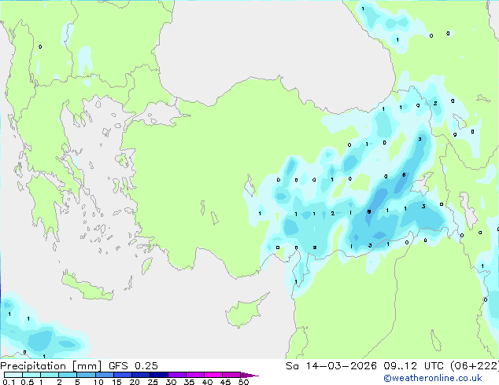Click the '15' legend scale label
This screenshot has width=499, height=385.
click(116, 382)
